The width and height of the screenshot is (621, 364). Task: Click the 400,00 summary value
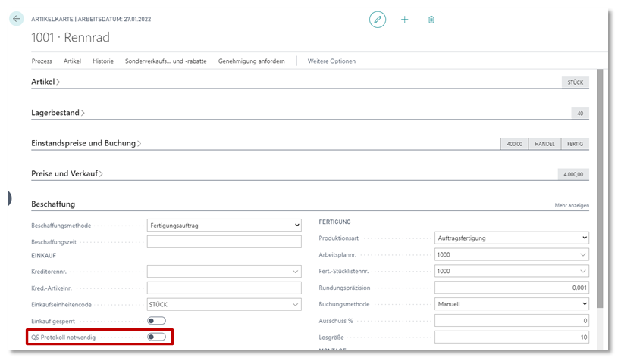(514, 144)
